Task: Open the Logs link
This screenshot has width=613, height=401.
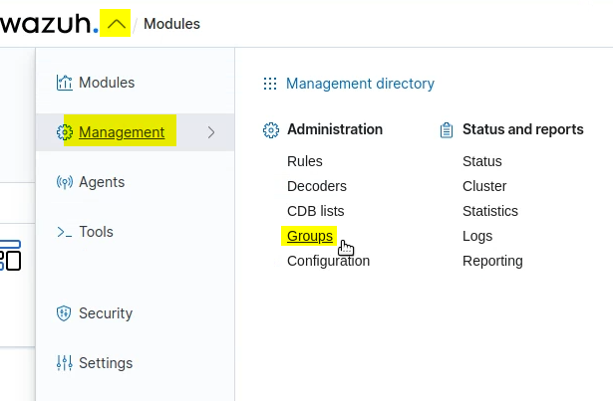Action: 477,236
